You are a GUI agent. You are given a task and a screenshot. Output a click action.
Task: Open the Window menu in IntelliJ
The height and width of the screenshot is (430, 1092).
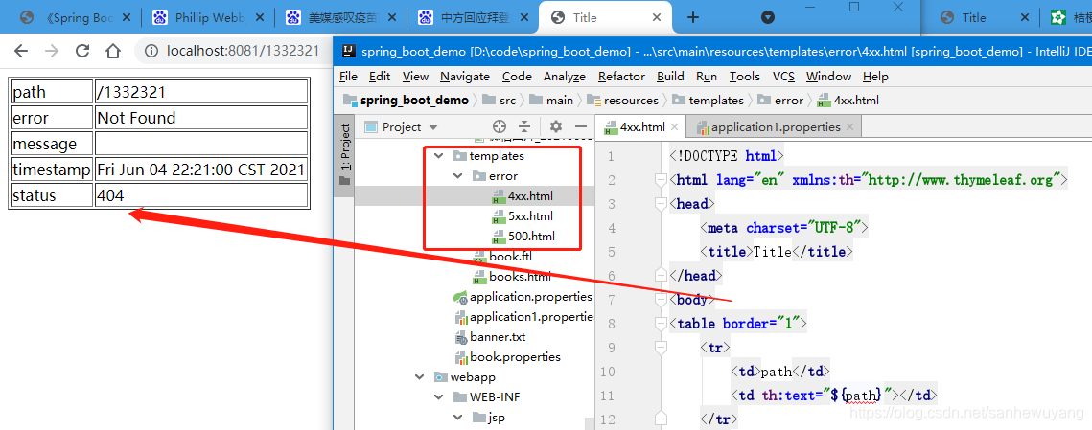[828, 76]
